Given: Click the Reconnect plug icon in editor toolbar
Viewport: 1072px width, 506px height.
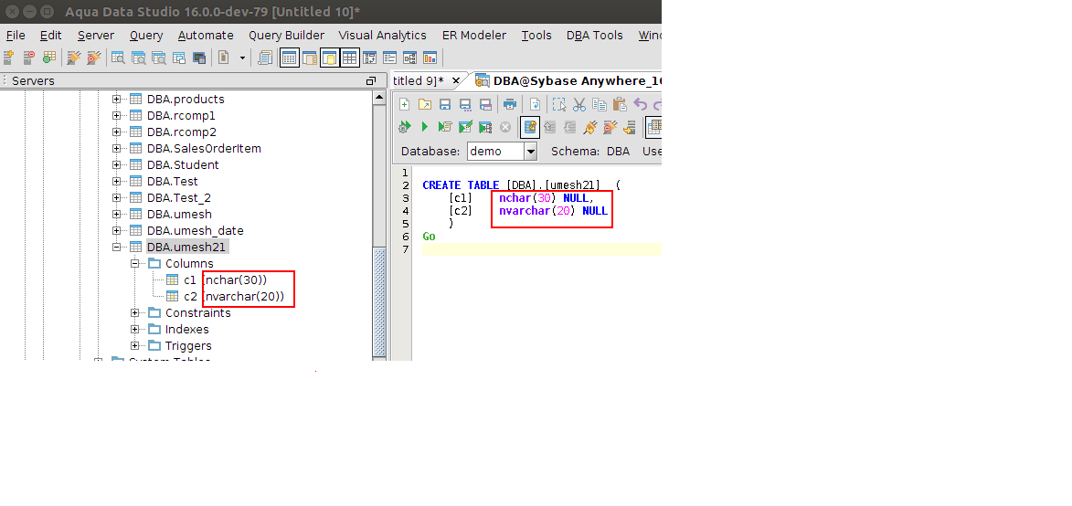Looking at the screenshot, I should point(590,127).
